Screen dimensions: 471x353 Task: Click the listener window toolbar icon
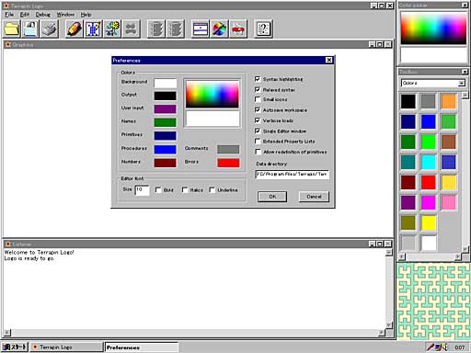point(201,28)
